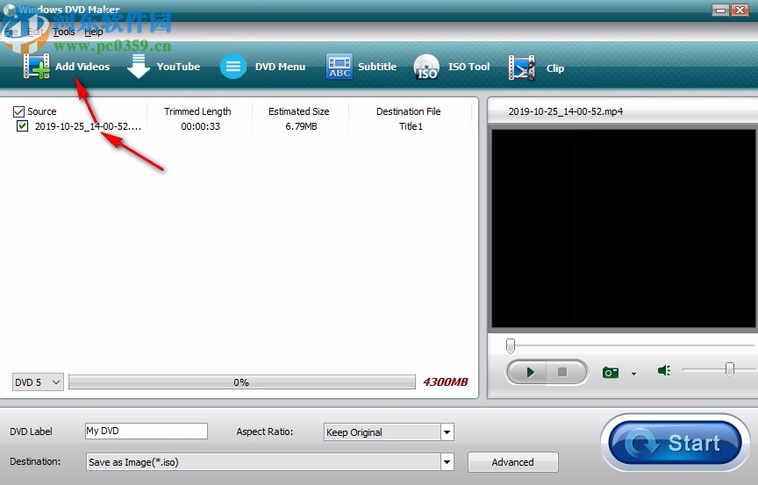
Task: Uncheck the 2019-10-25_14-00-52 video checkbox
Action: point(22,126)
